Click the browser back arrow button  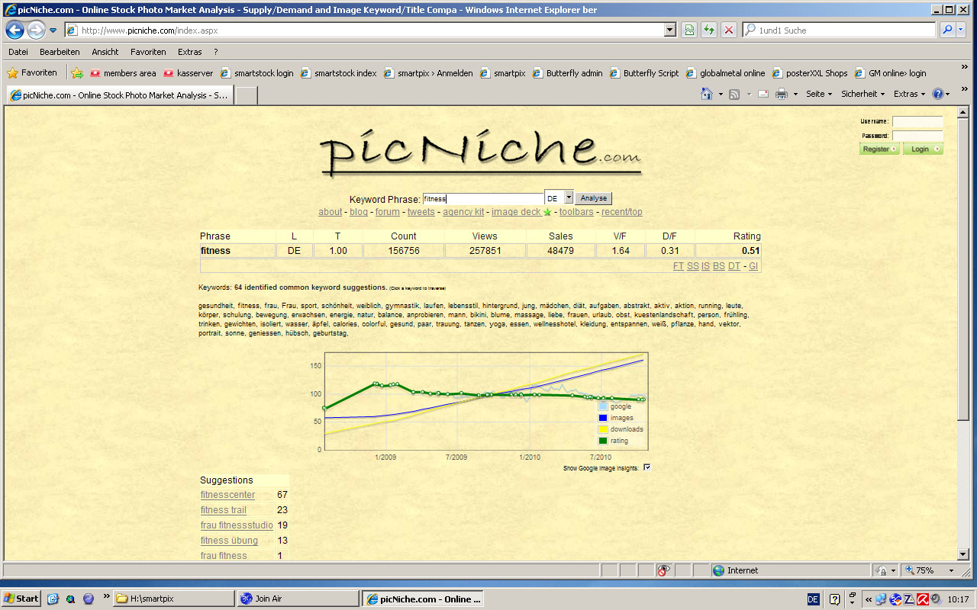pyautogui.click(x=15, y=30)
